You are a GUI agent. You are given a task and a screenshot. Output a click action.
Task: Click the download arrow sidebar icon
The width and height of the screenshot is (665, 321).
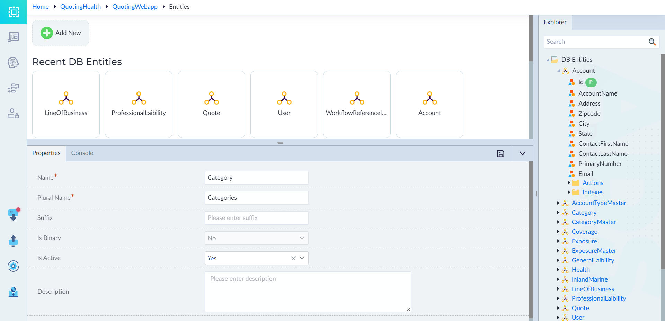(x=13, y=215)
